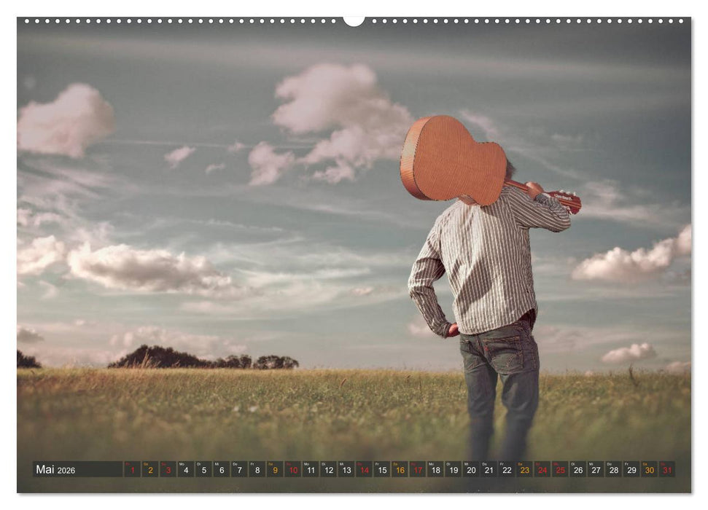Click the Mai 2026 month label

click(55, 470)
